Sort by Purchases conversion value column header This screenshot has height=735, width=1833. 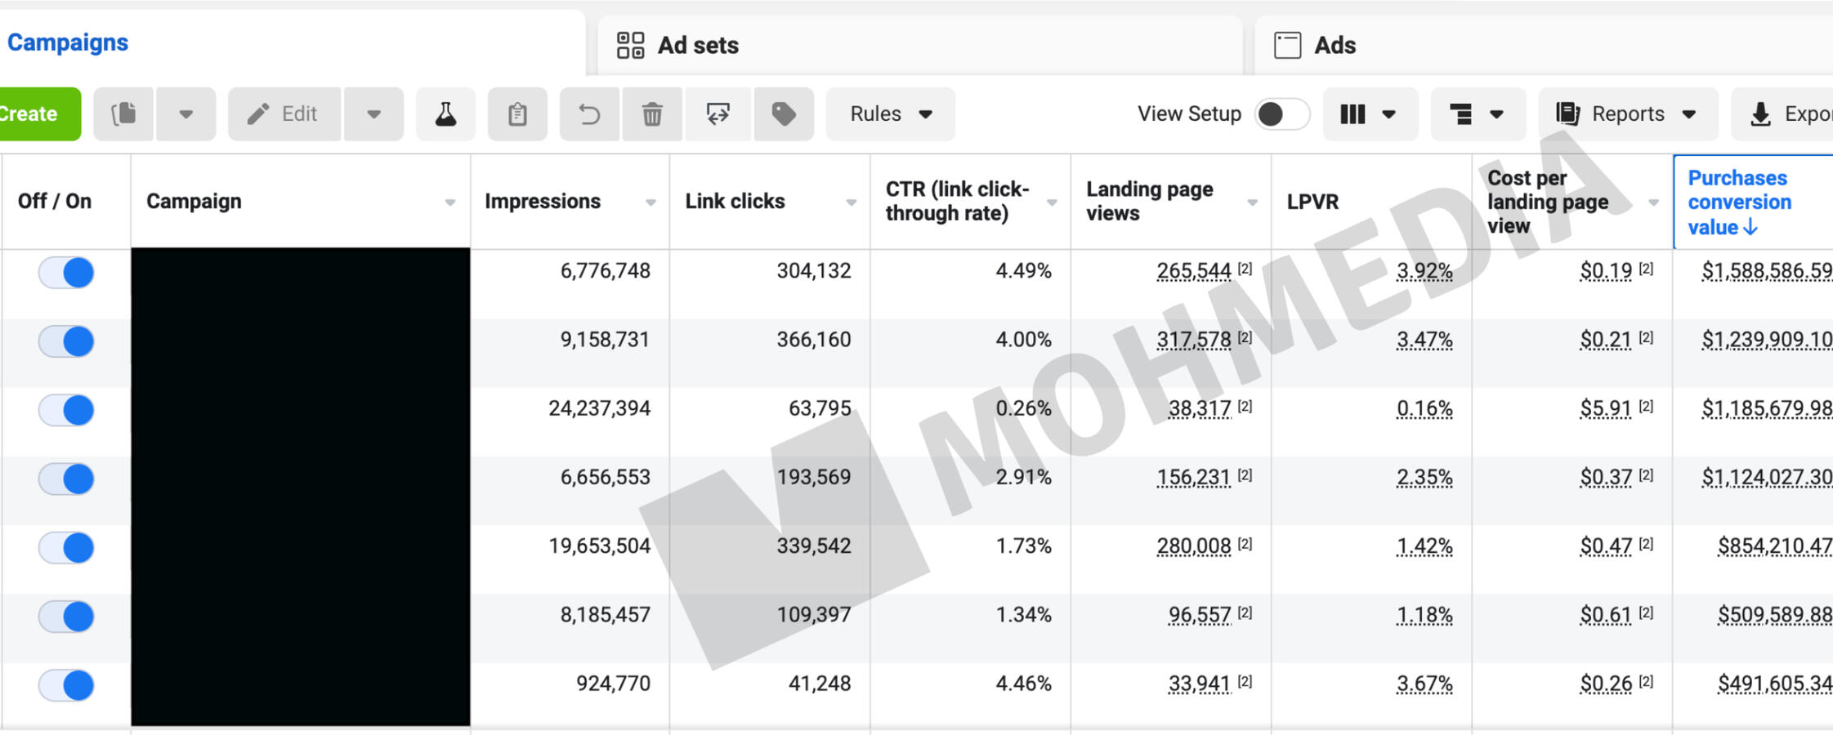coord(1740,202)
